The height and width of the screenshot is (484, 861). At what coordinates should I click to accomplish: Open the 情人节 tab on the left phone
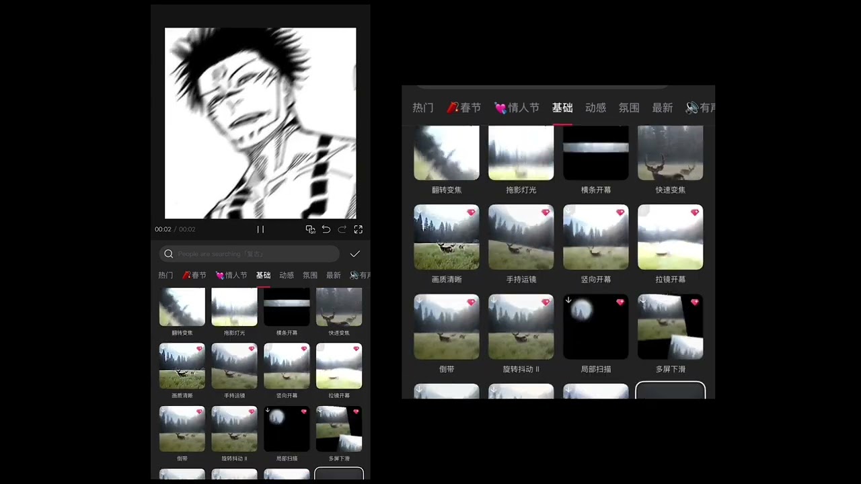231,275
